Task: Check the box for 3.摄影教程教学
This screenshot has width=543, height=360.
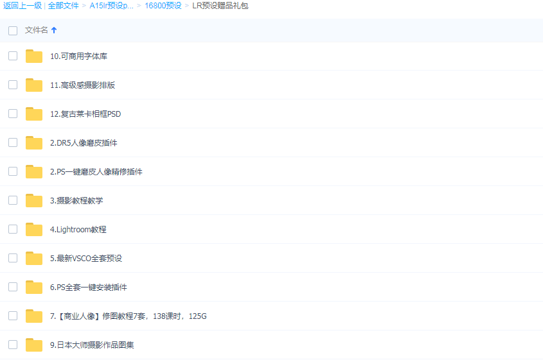Action: [x=13, y=200]
